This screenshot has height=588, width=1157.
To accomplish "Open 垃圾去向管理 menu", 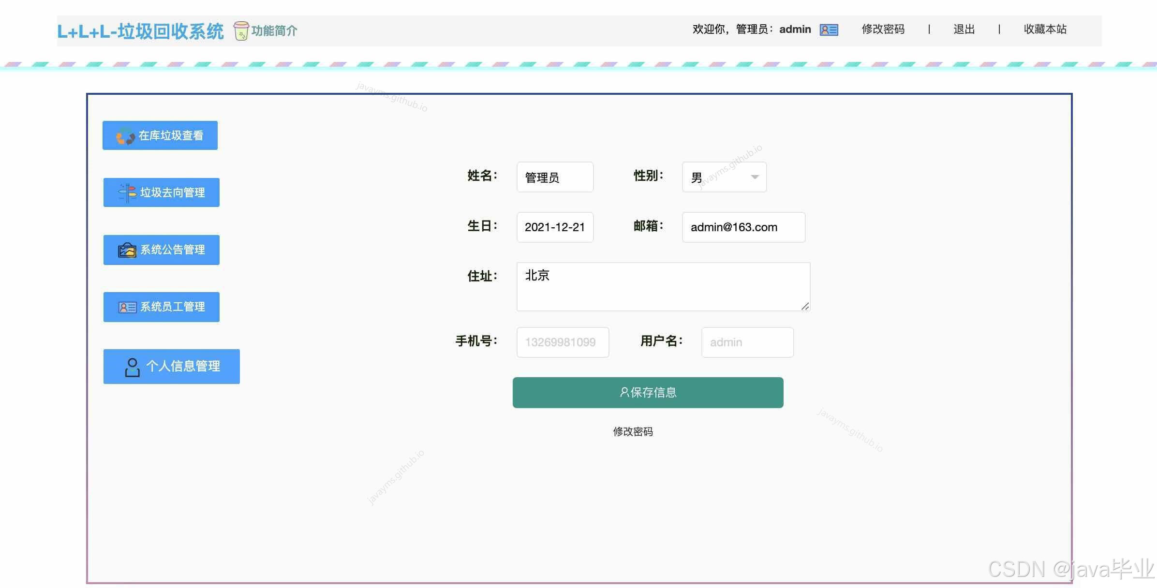I will (x=162, y=192).
